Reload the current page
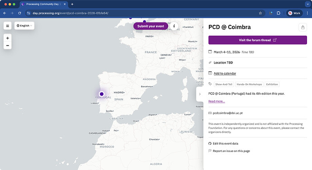Screen dimensions: 312x170 [x=19, y=13]
